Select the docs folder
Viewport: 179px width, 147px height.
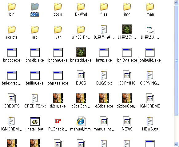[x=58, y=7]
